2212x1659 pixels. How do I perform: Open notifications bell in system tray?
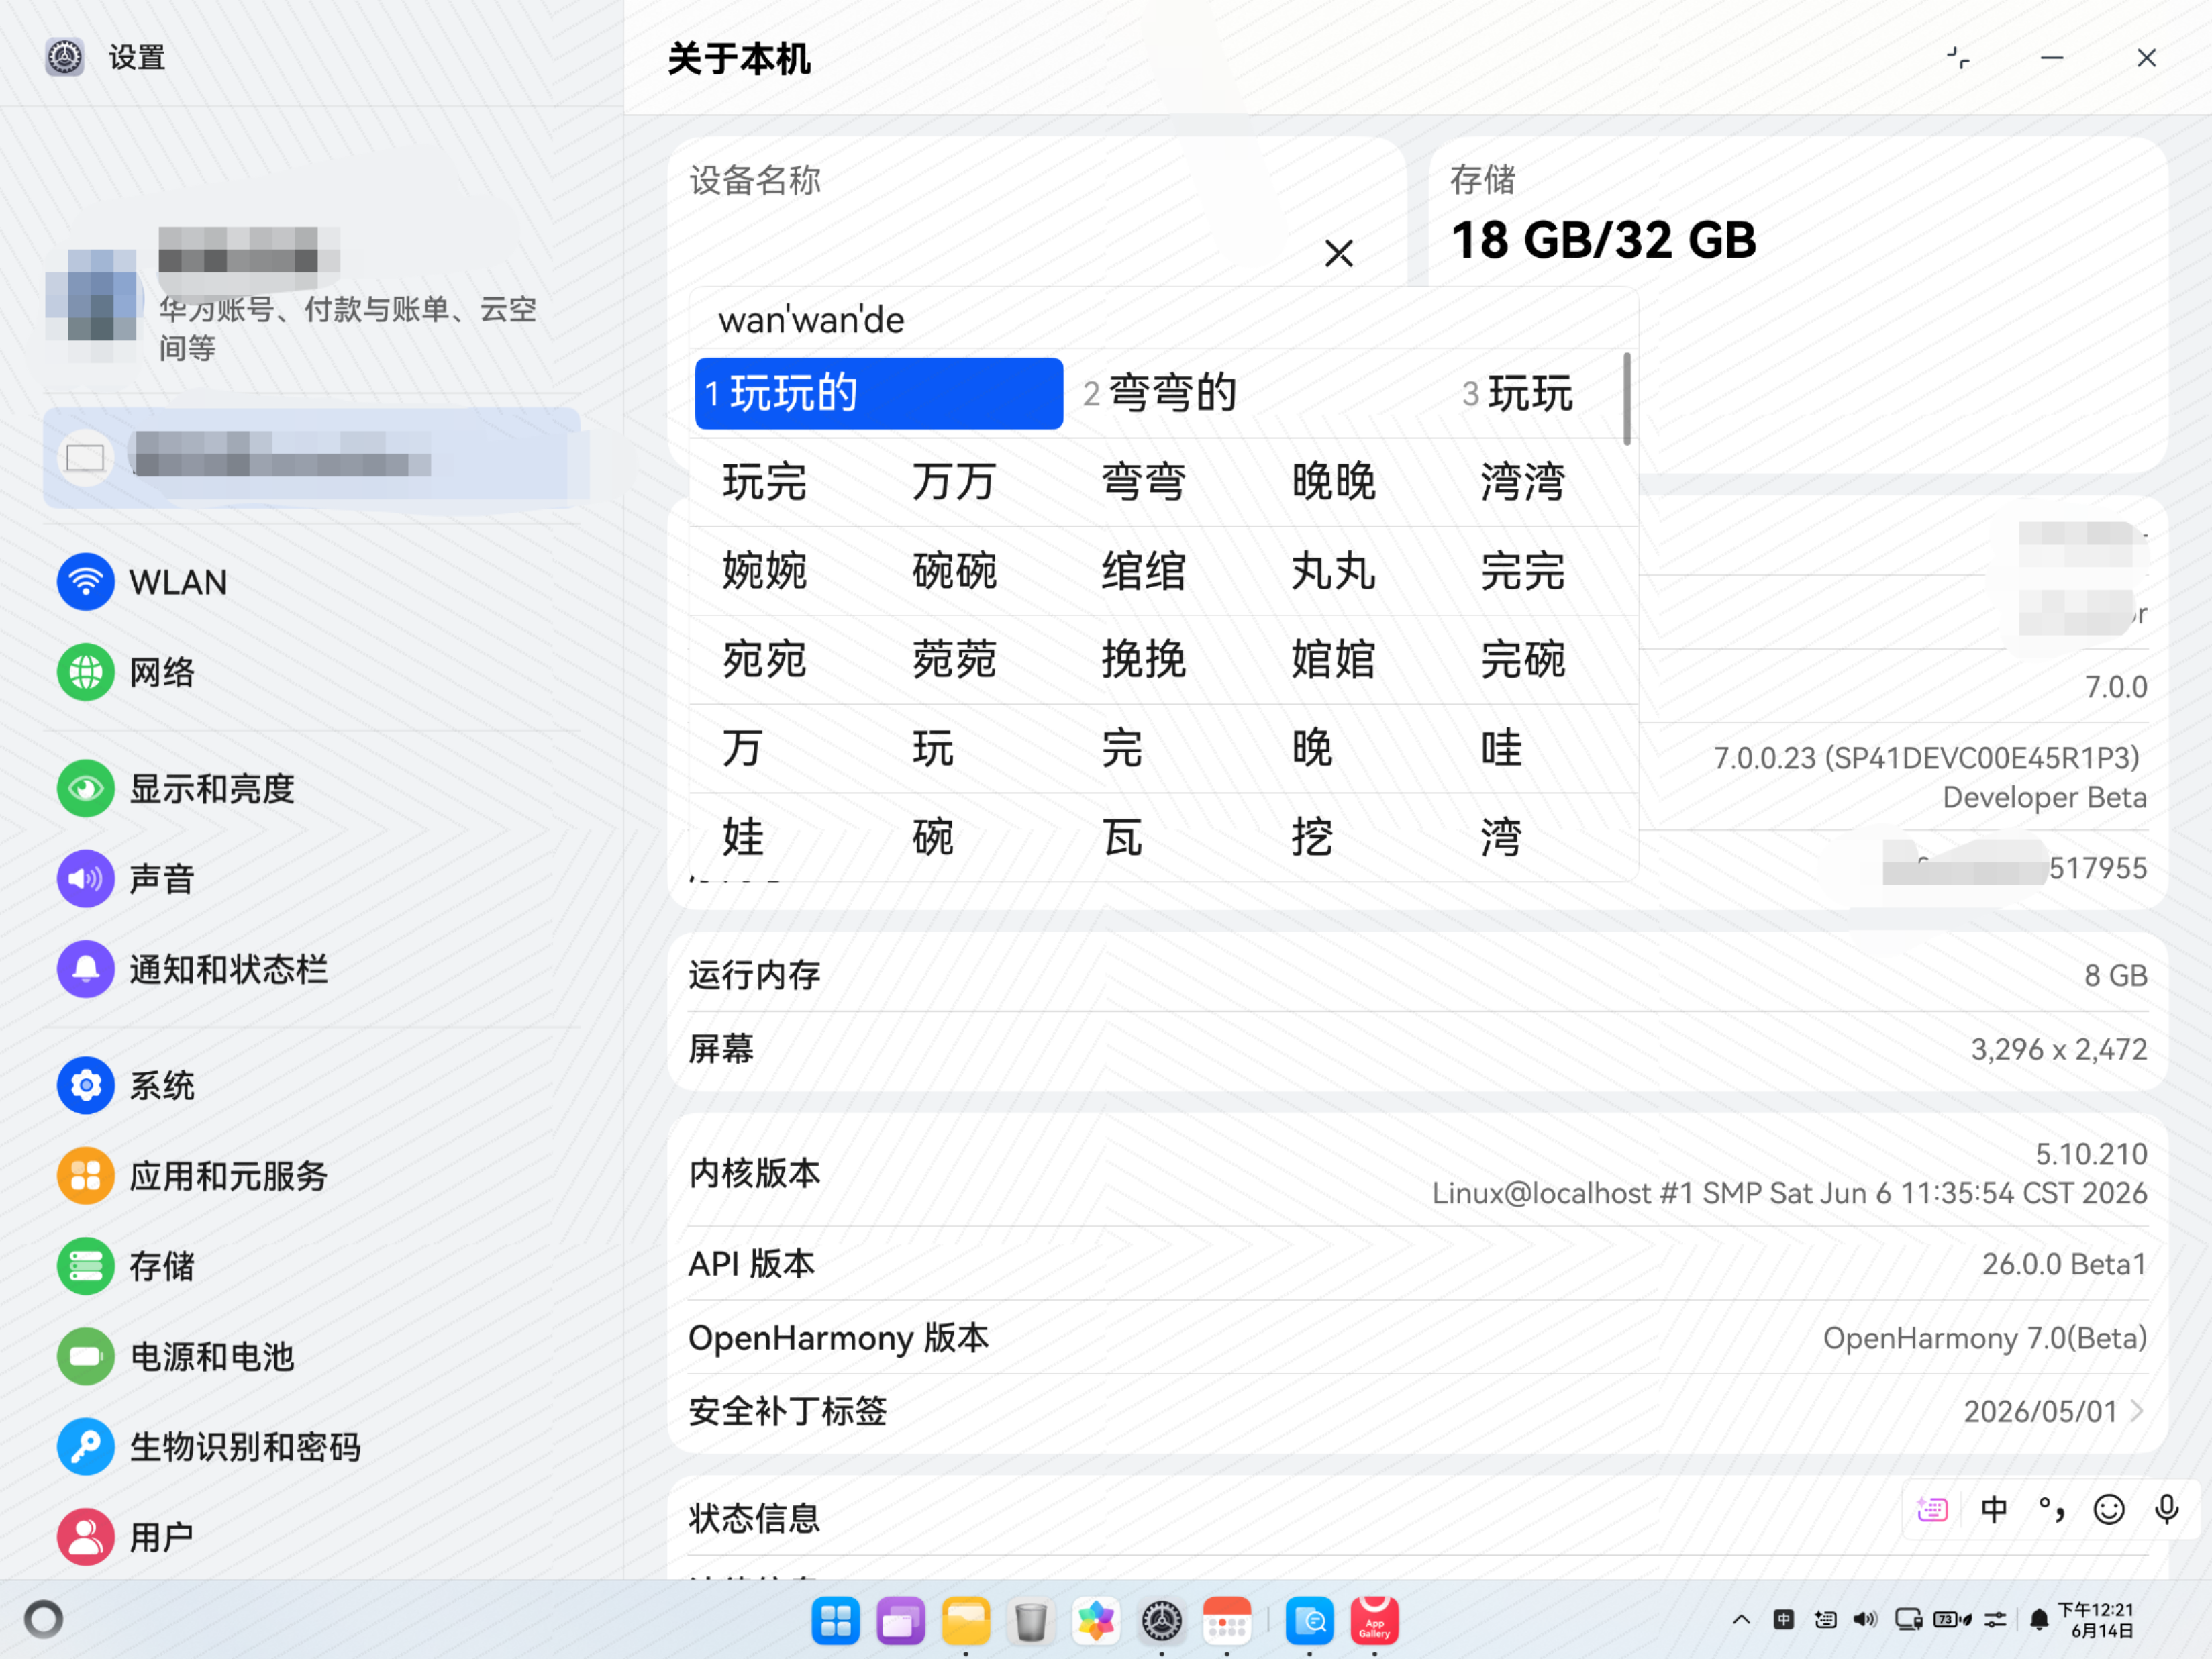pyautogui.click(x=2039, y=1620)
